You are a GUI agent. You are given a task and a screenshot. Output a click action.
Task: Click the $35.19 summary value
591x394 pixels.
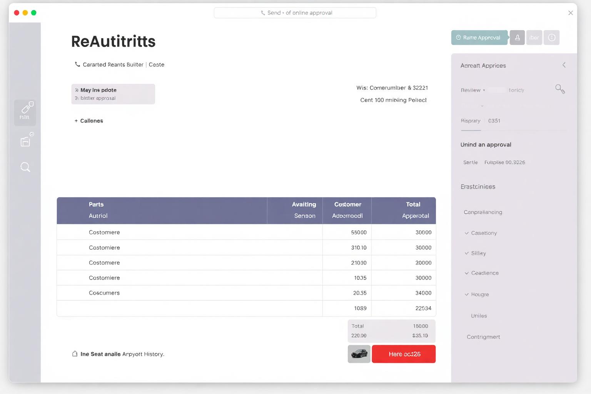pyautogui.click(x=420, y=336)
